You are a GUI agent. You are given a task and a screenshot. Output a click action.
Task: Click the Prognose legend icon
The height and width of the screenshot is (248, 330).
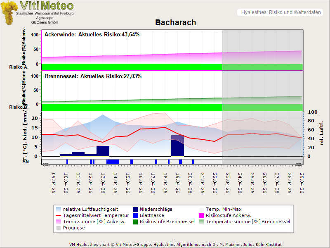(x=58, y=228)
